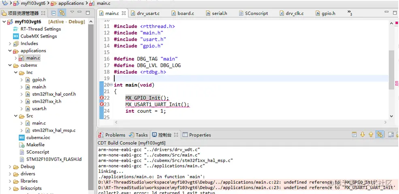The image size is (399, 194).
Task: Jump to next error down arrow
Action: pyautogui.click(x=363, y=134)
